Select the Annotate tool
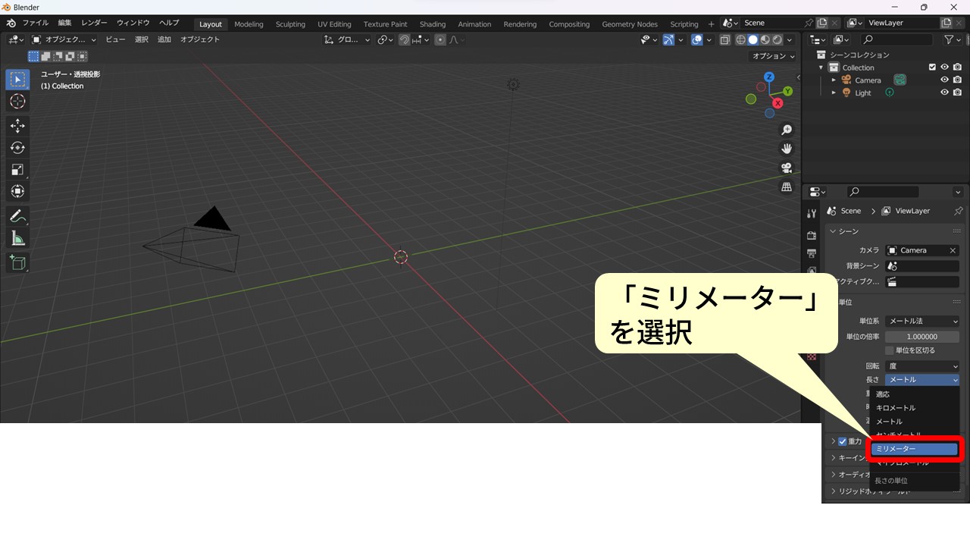The image size is (970, 546). pos(17,216)
